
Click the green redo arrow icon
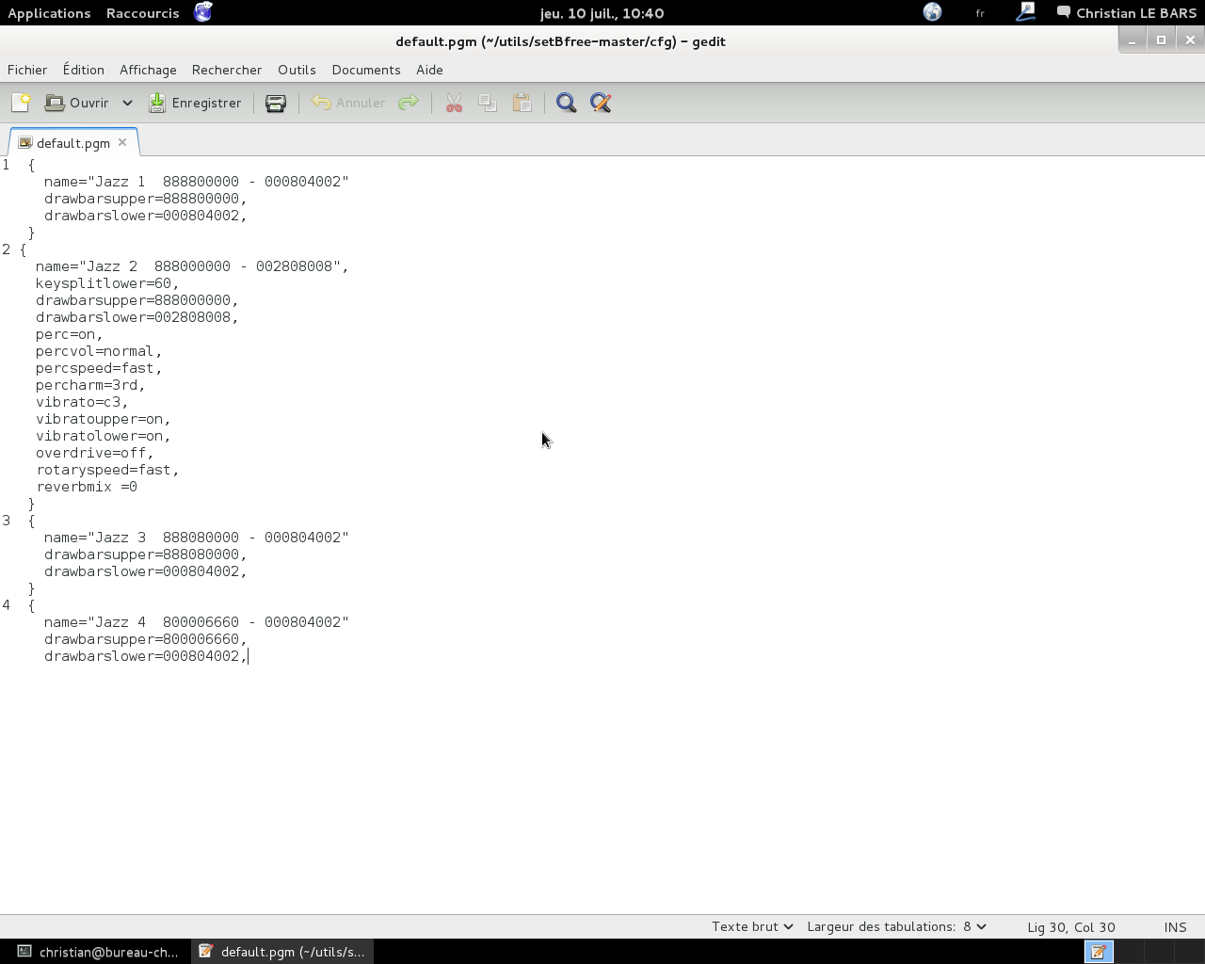[408, 103]
